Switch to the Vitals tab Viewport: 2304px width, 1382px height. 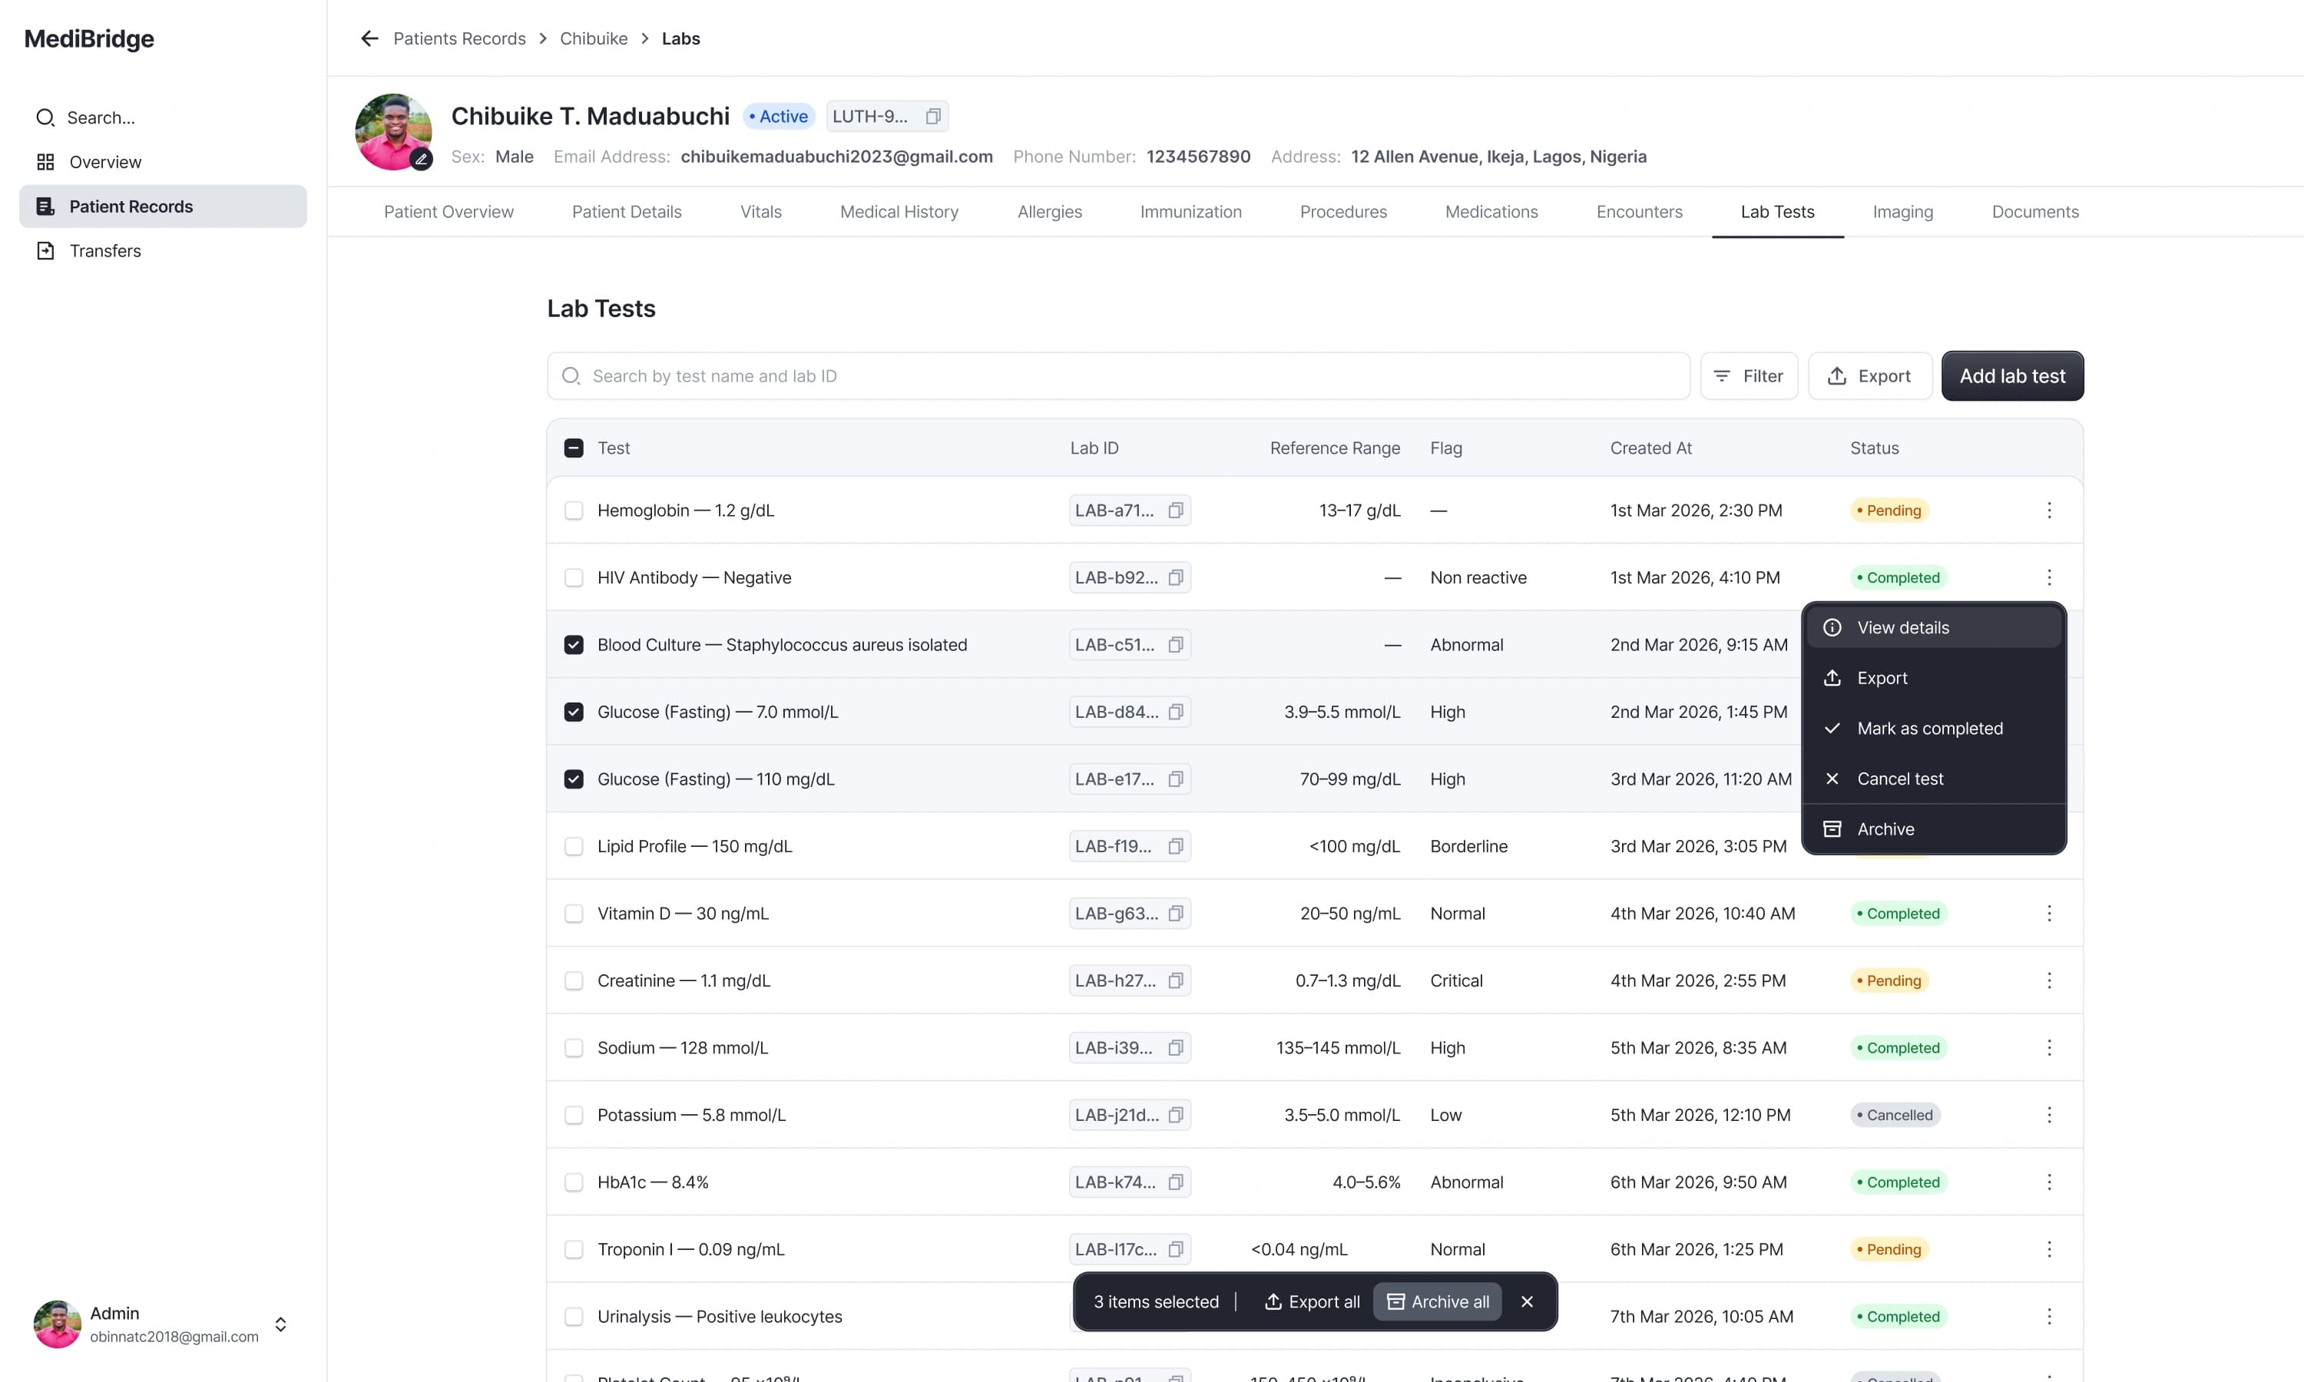coord(761,211)
